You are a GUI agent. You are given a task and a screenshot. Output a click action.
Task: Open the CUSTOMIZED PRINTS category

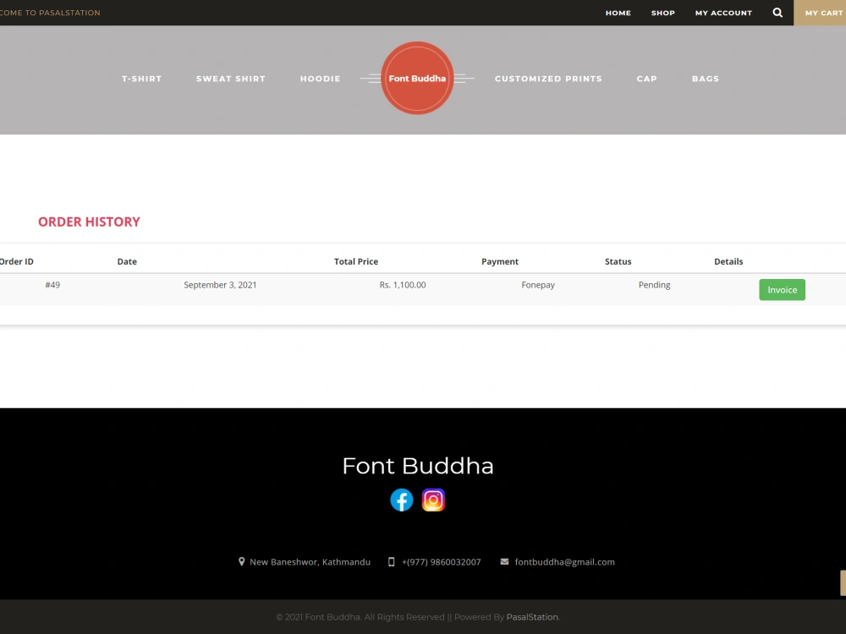(x=548, y=79)
